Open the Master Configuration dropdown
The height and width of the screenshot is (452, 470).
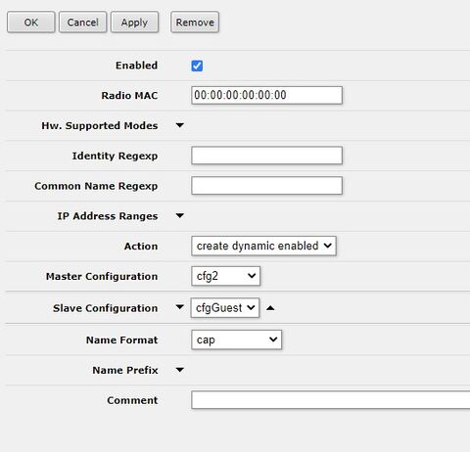[225, 276]
